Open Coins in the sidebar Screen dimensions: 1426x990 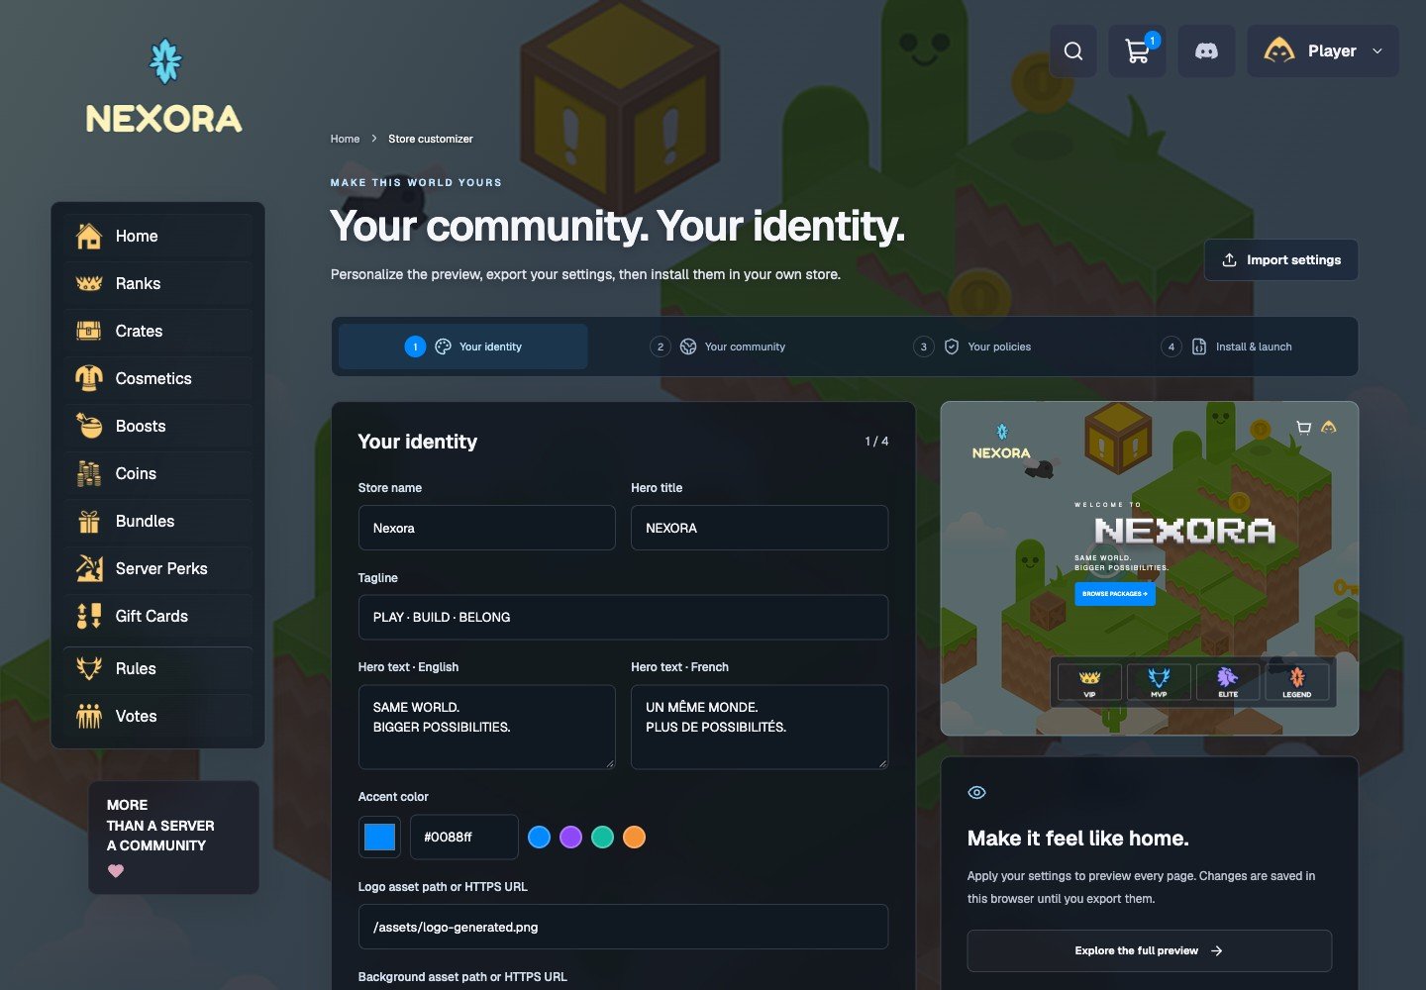158,473
